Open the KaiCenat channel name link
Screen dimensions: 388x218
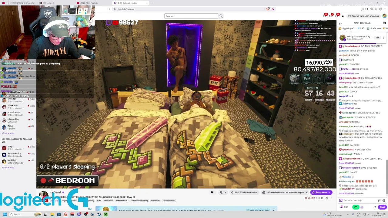(55, 192)
